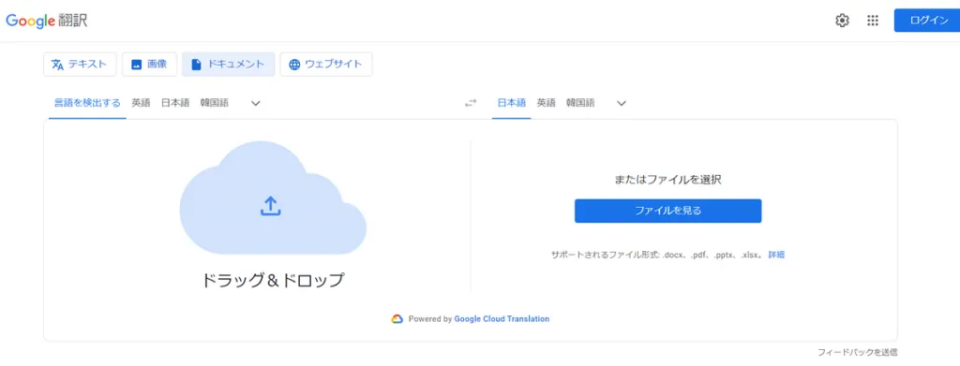This screenshot has width=960, height=366.
Task: Click the Google Cloud logo icon
Action: (397, 319)
